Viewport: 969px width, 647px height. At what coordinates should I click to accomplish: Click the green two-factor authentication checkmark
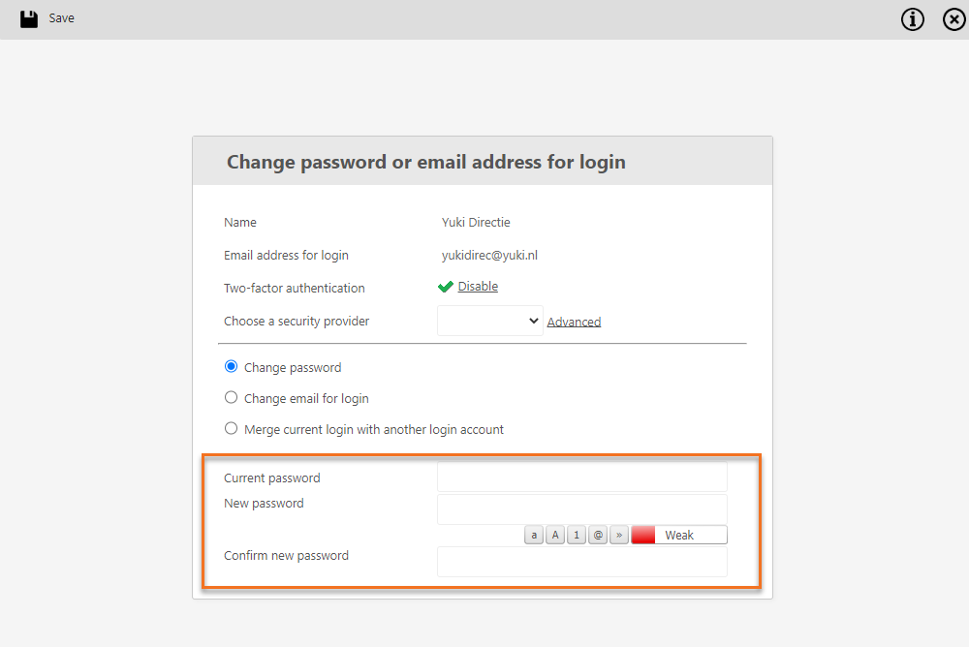(445, 286)
